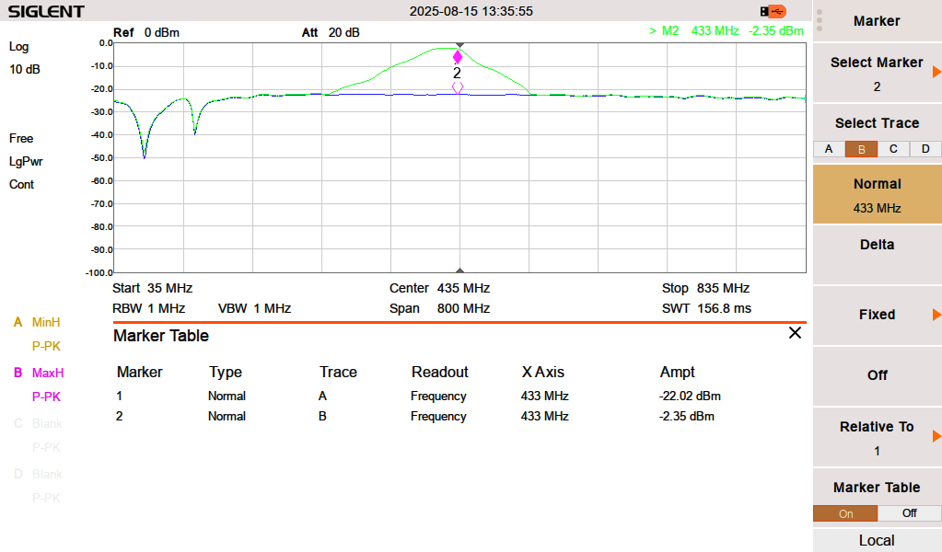Click the center triangle at graph bottom
This screenshot has width=942, height=552.
(x=460, y=270)
